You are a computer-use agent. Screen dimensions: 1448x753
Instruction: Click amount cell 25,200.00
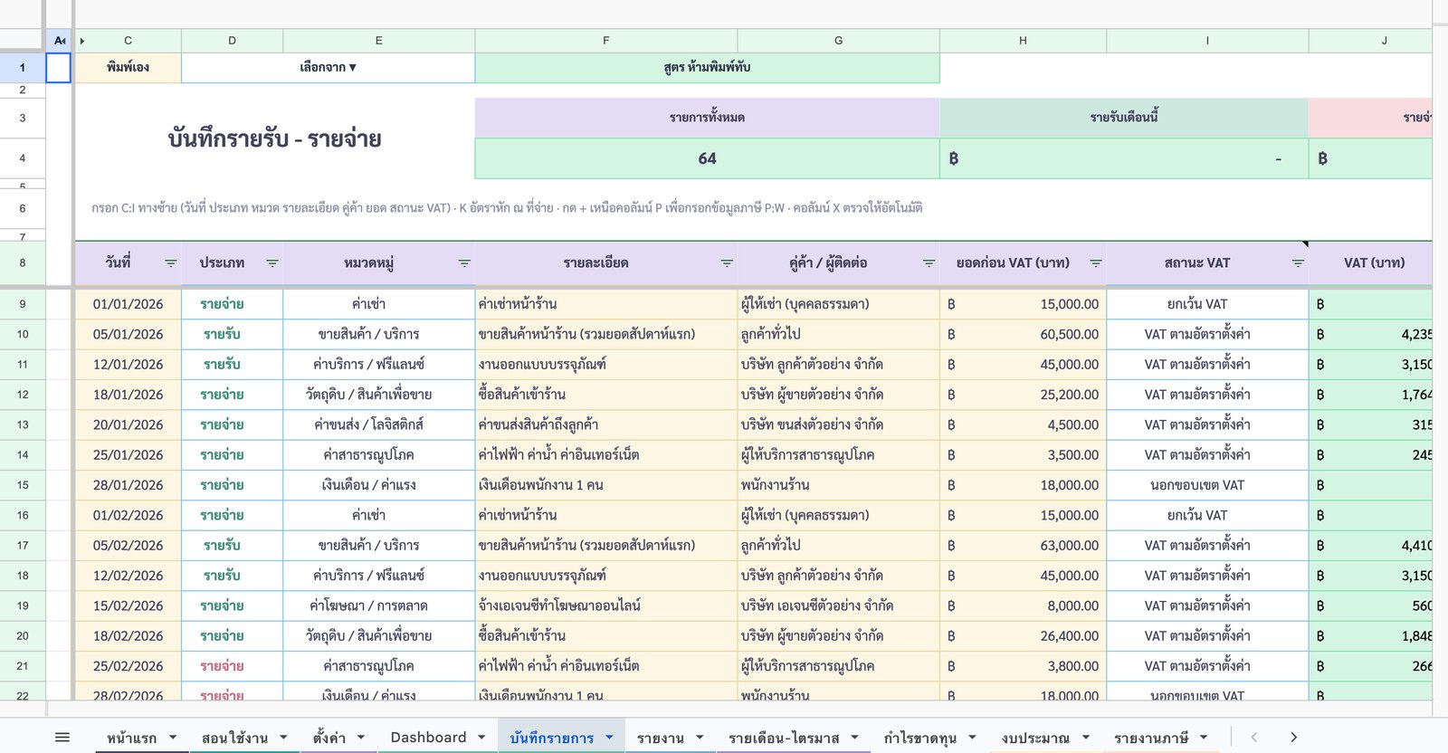pyautogui.click(x=1023, y=395)
